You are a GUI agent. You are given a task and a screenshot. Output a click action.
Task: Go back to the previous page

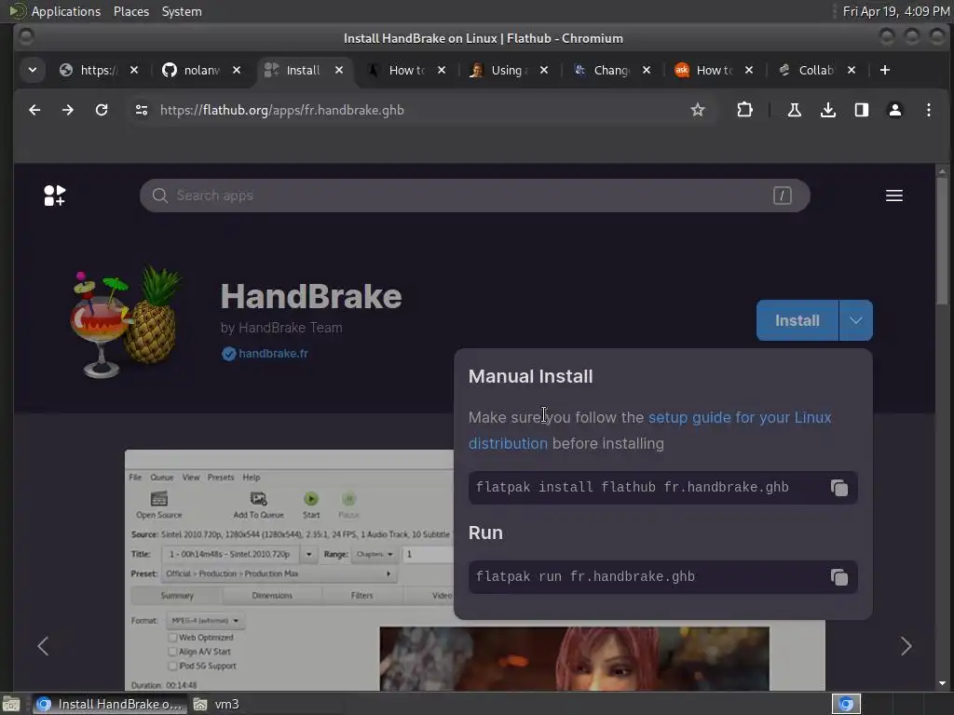[x=34, y=110]
